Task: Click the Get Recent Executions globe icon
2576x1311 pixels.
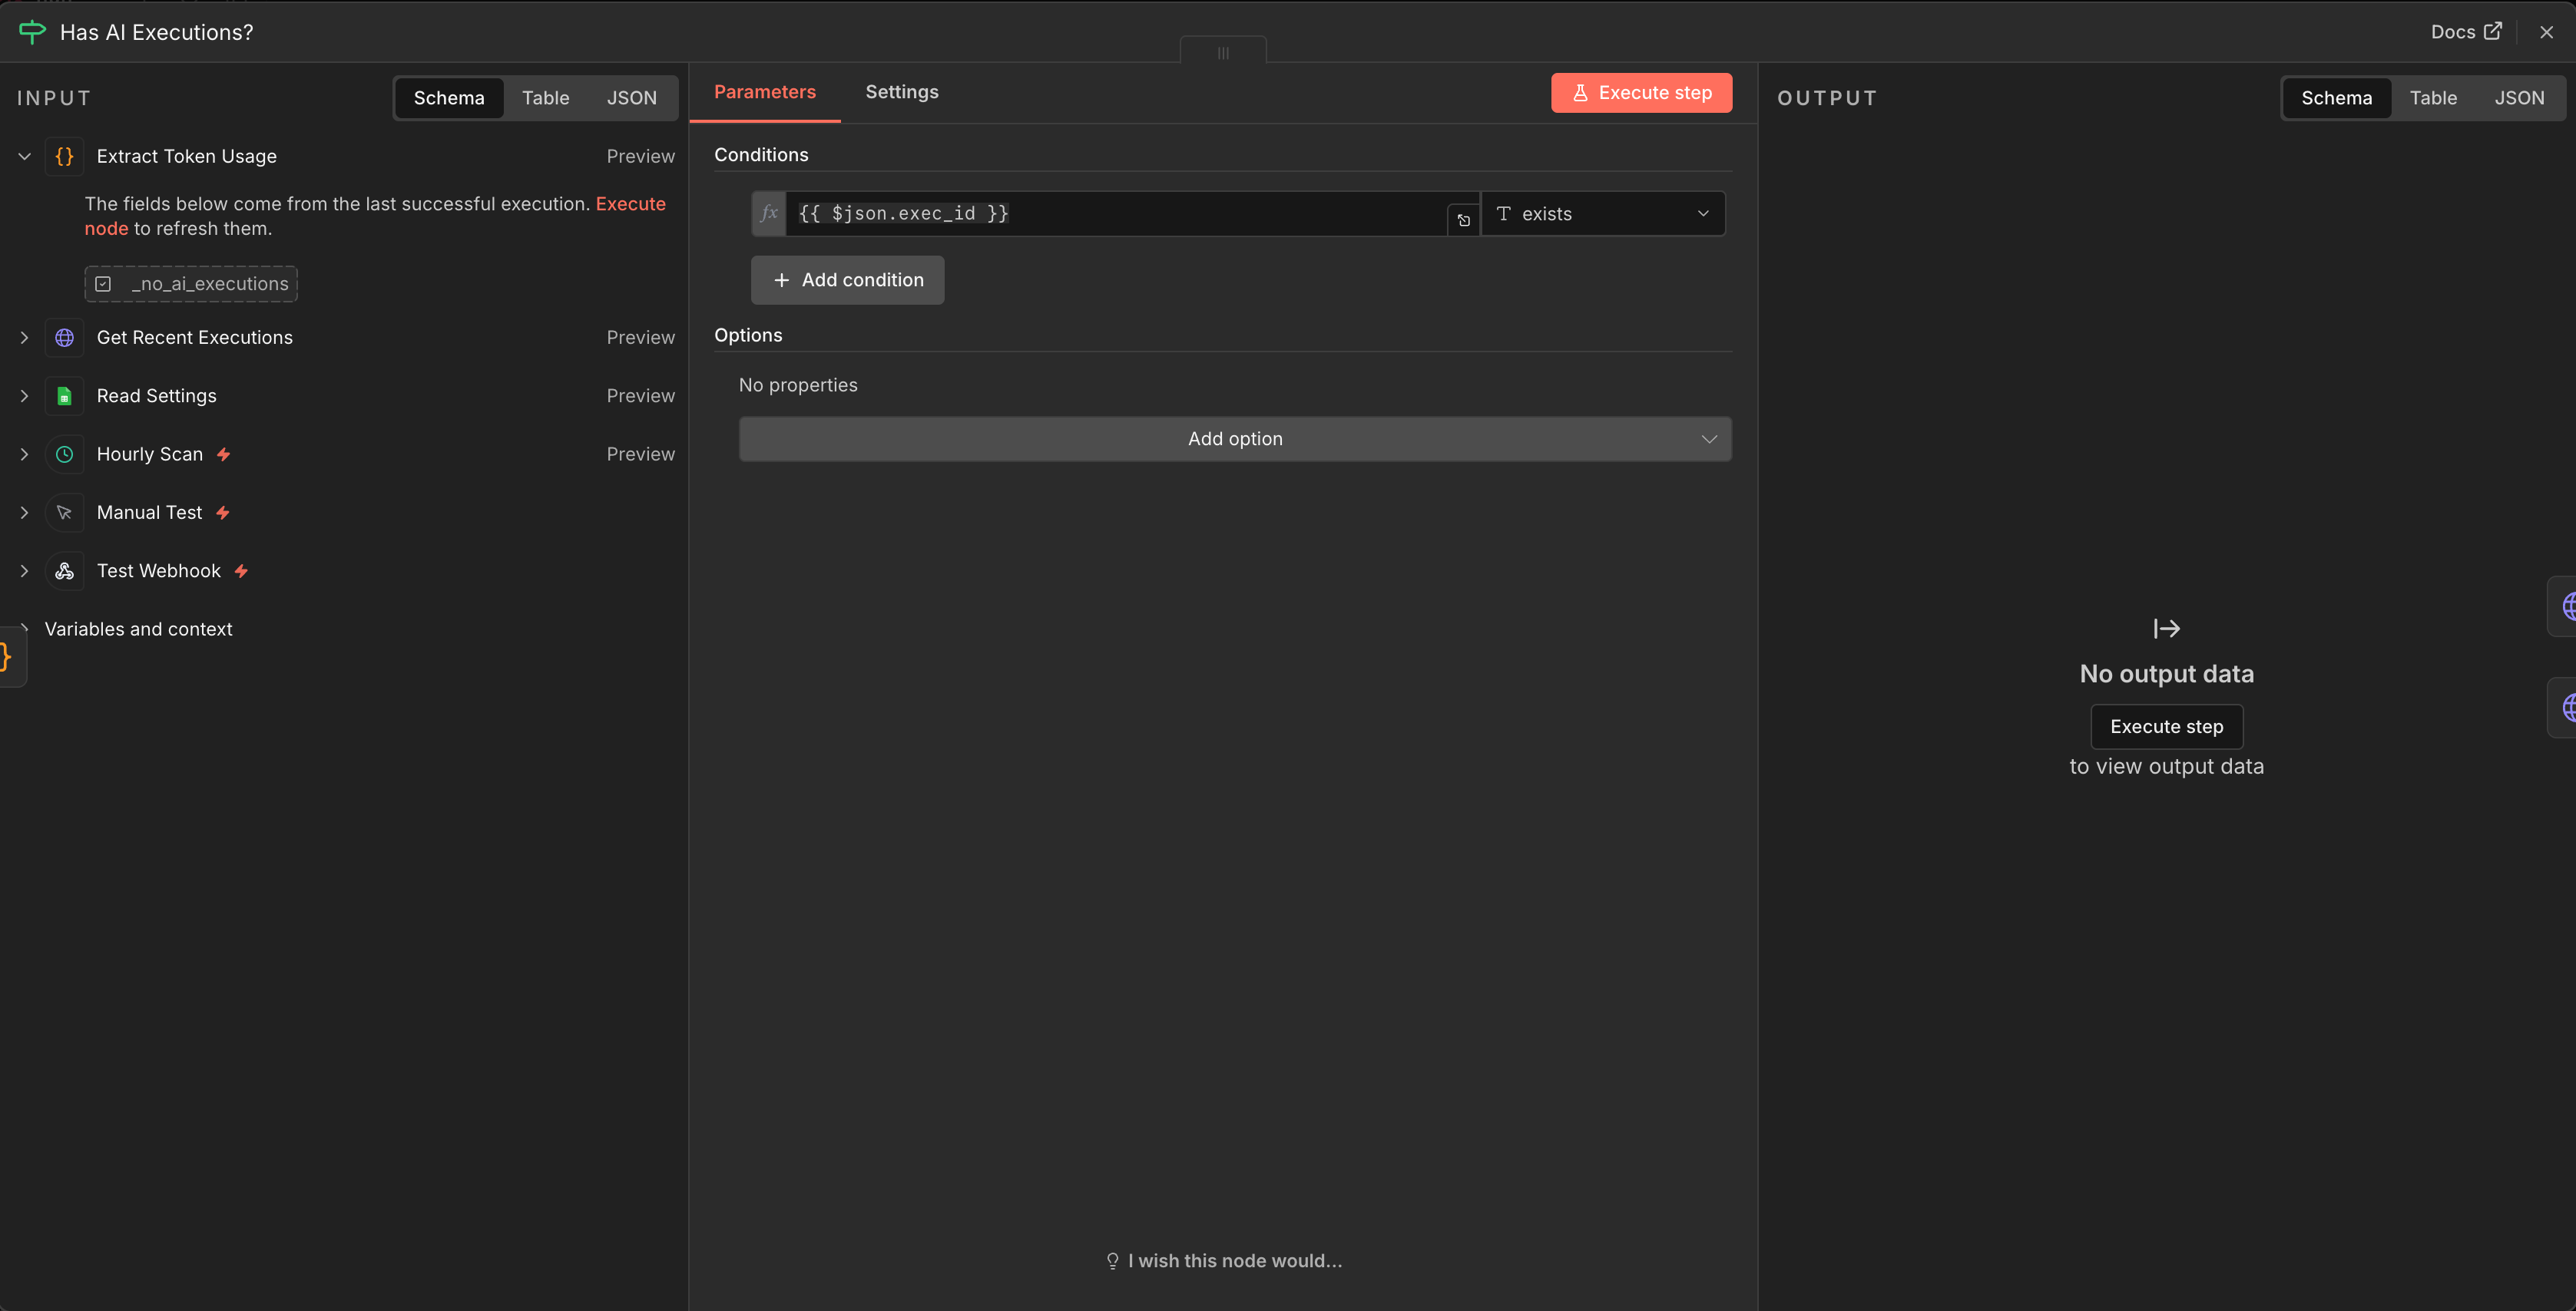Action: click(x=64, y=338)
